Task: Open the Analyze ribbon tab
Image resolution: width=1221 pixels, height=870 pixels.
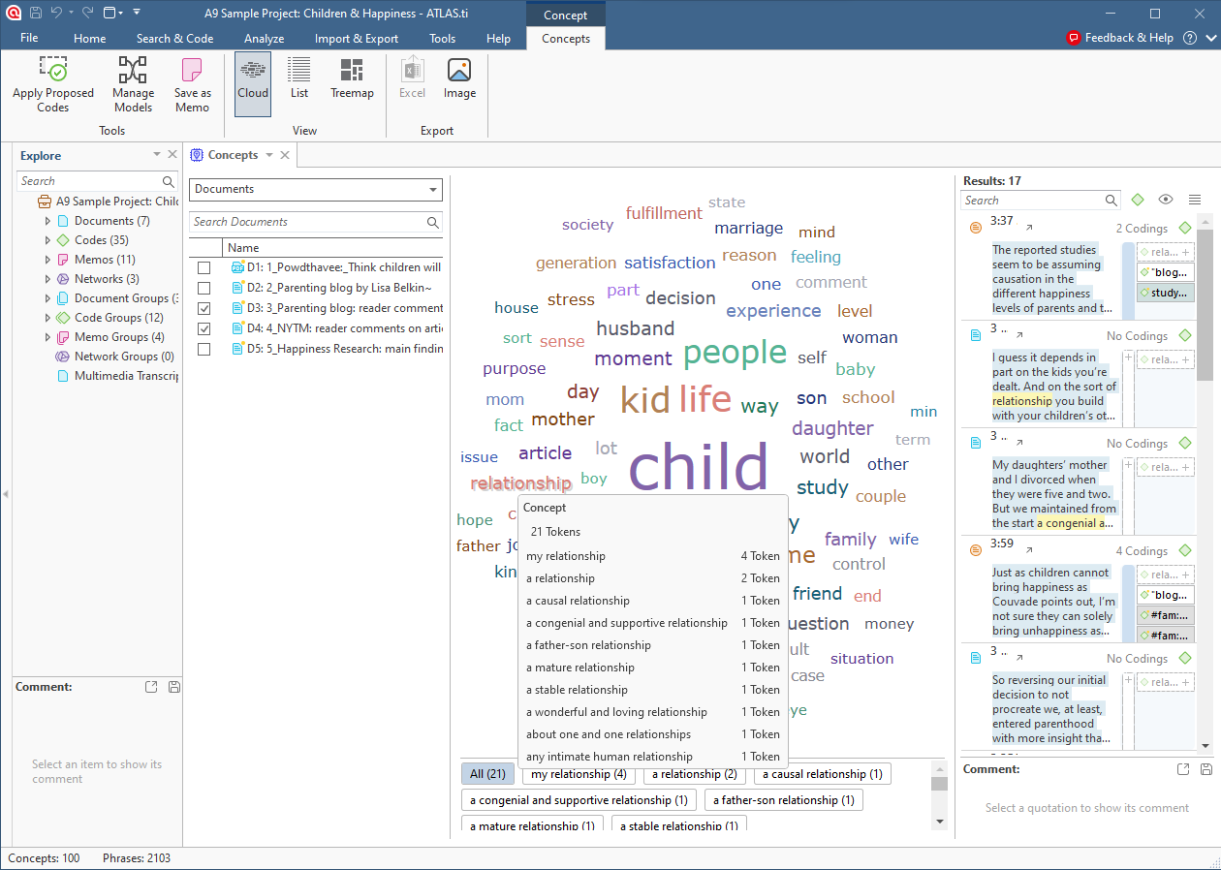Action: click(x=264, y=39)
